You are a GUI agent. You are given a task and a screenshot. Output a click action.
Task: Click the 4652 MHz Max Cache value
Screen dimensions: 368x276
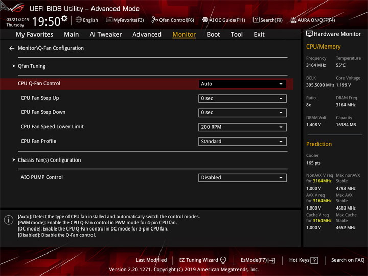(346, 228)
